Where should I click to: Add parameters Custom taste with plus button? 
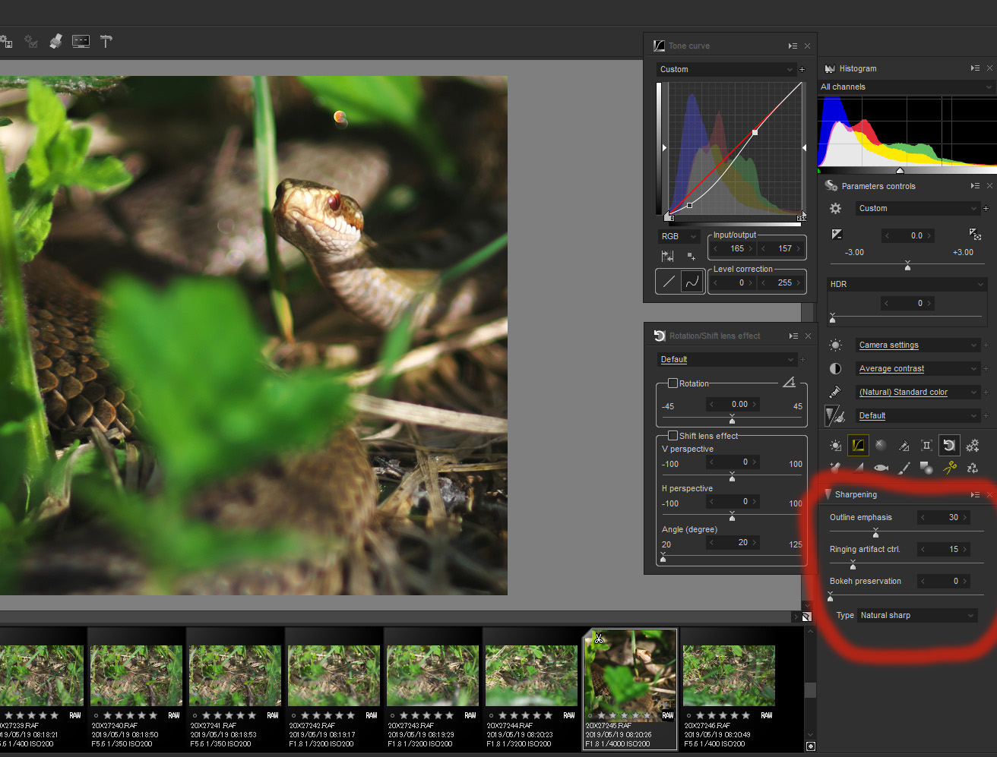coord(986,208)
